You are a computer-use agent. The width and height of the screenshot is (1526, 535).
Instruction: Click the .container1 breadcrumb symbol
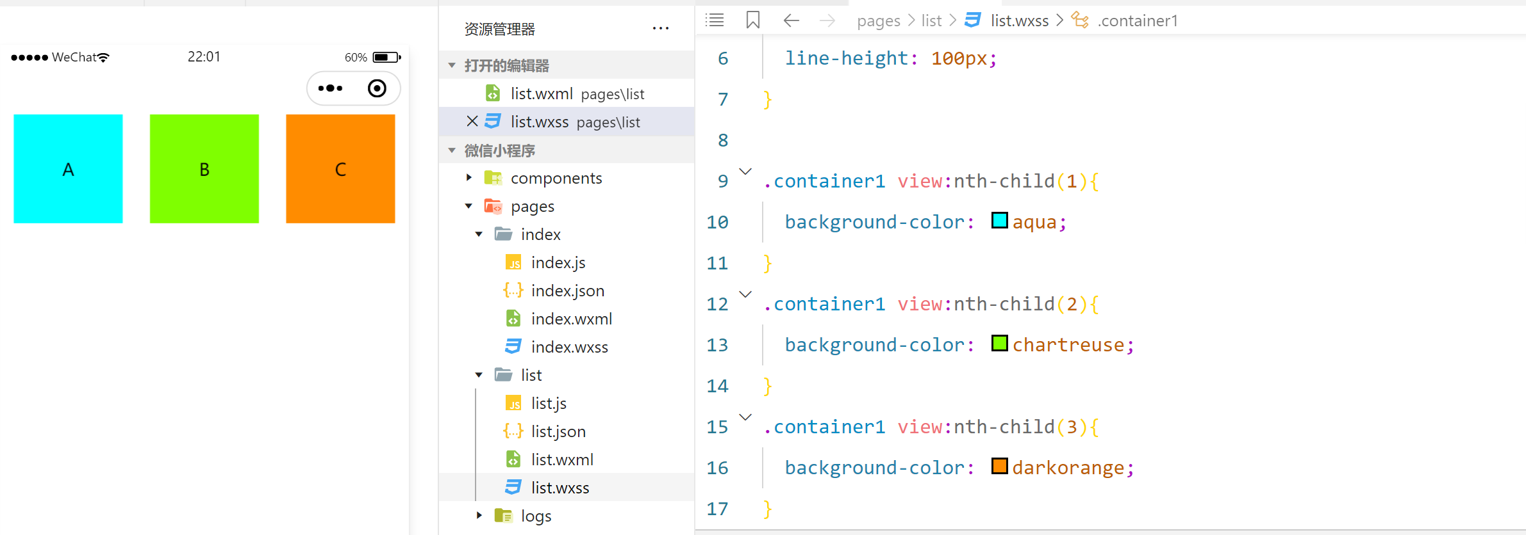point(1137,20)
